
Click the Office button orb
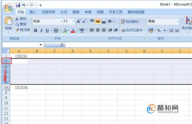pos(8,8)
